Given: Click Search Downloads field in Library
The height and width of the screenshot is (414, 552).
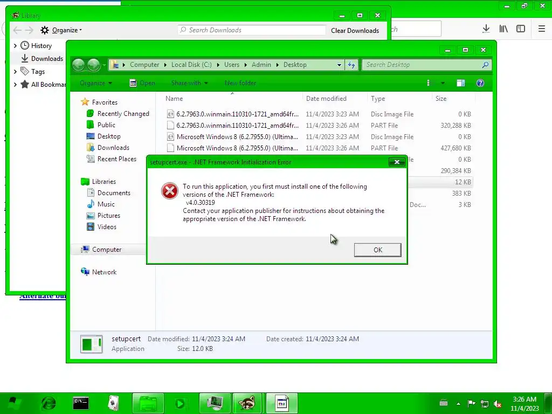Looking at the screenshot, I should (x=252, y=30).
